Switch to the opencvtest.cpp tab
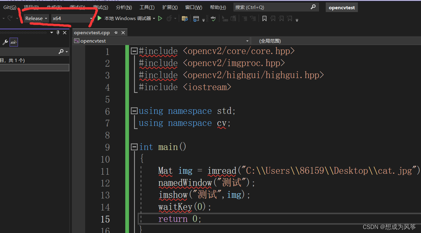 (x=92, y=33)
